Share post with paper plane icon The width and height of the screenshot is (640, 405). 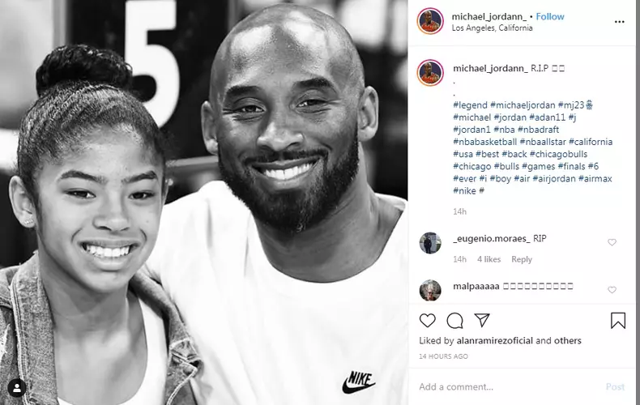click(x=482, y=321)
